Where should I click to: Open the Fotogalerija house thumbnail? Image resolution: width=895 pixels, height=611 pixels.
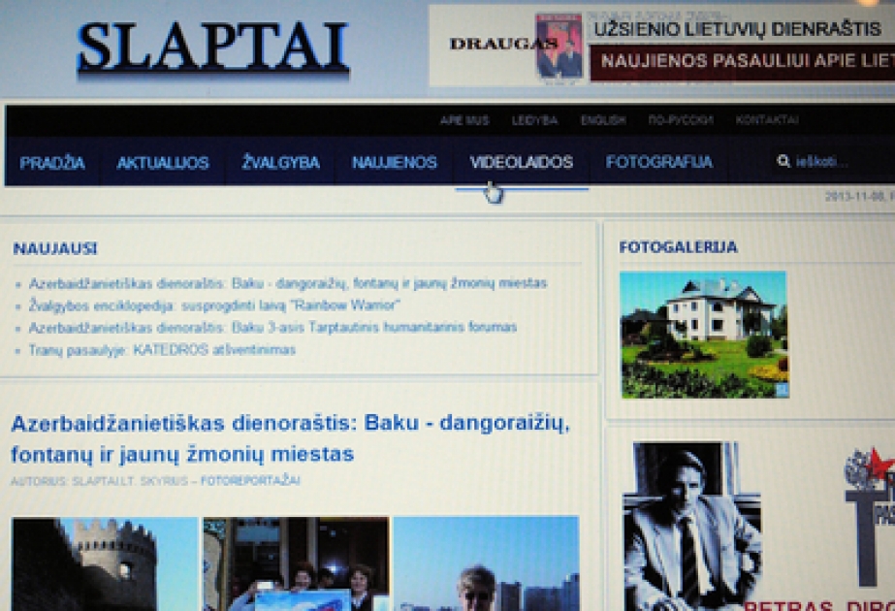coord(704,335)
